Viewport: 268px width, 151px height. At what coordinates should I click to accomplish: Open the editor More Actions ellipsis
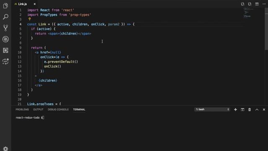264,4
